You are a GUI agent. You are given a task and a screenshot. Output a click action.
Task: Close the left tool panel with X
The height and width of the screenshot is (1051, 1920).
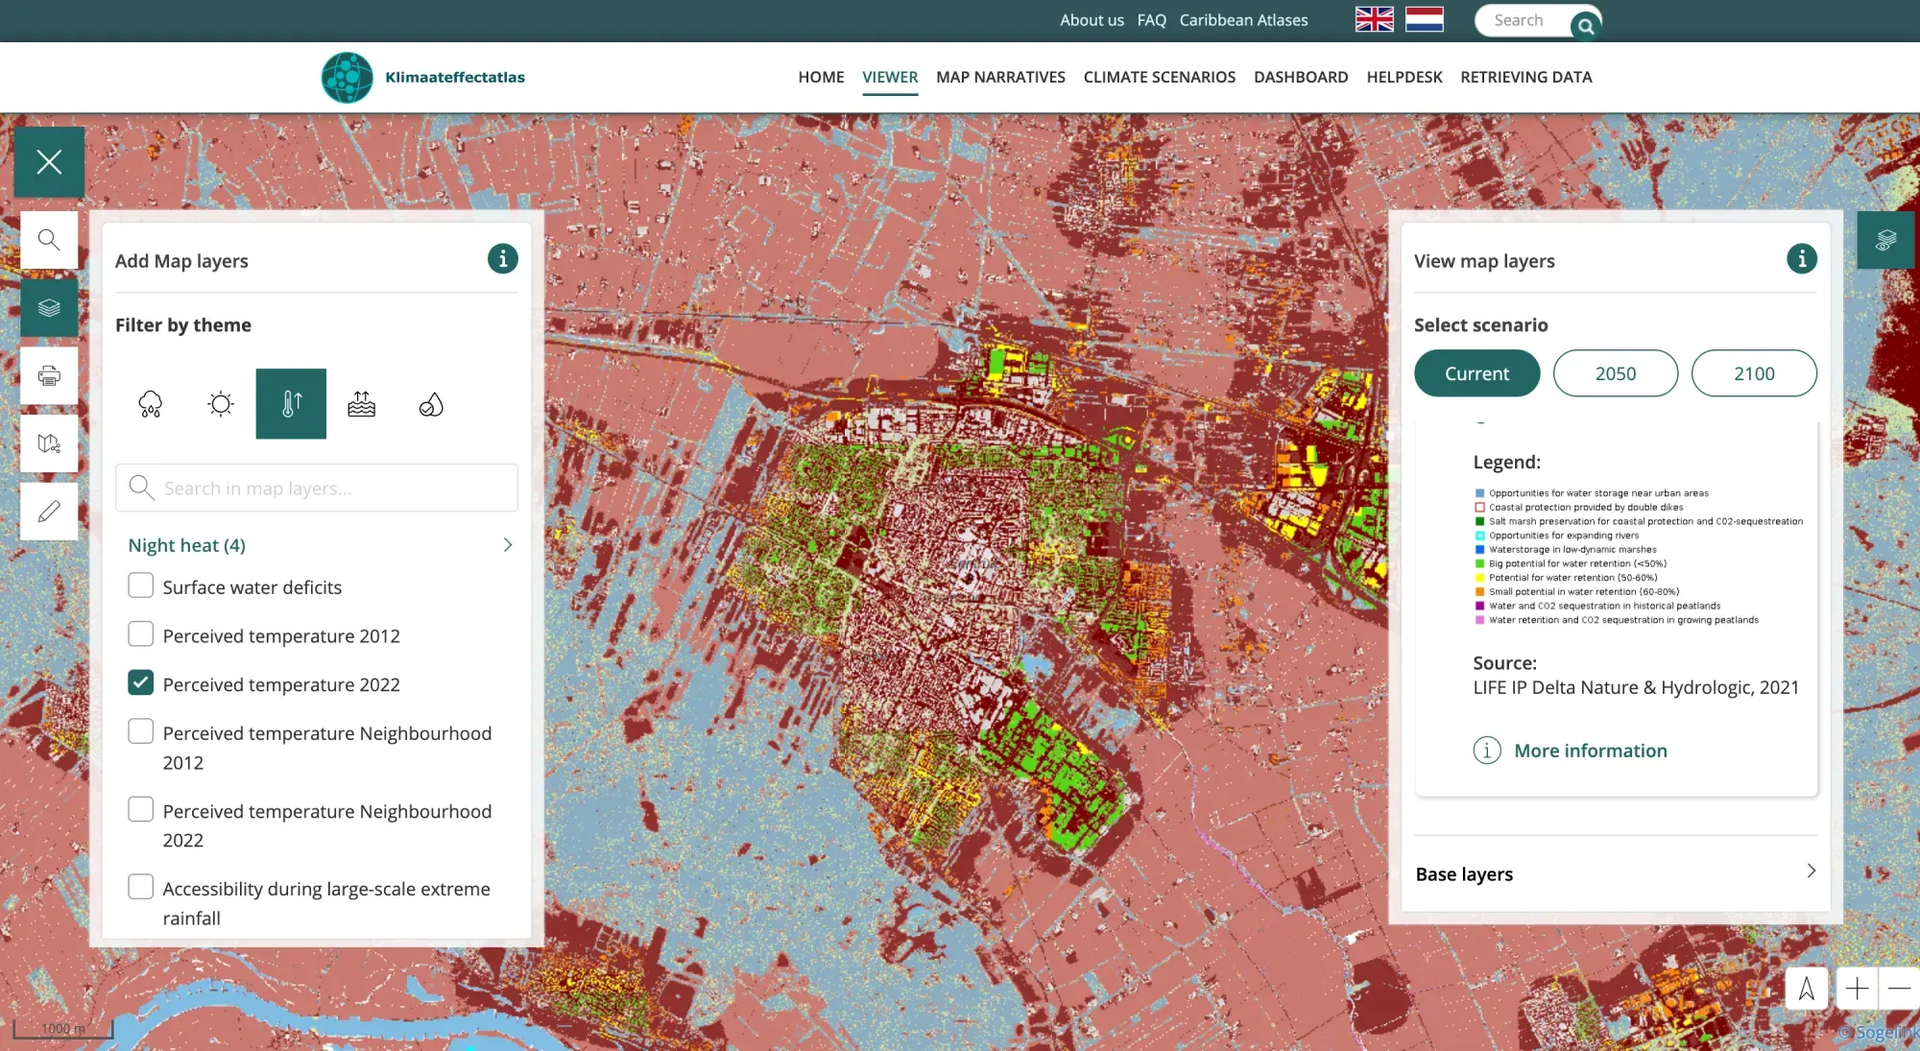pos(49,162)
